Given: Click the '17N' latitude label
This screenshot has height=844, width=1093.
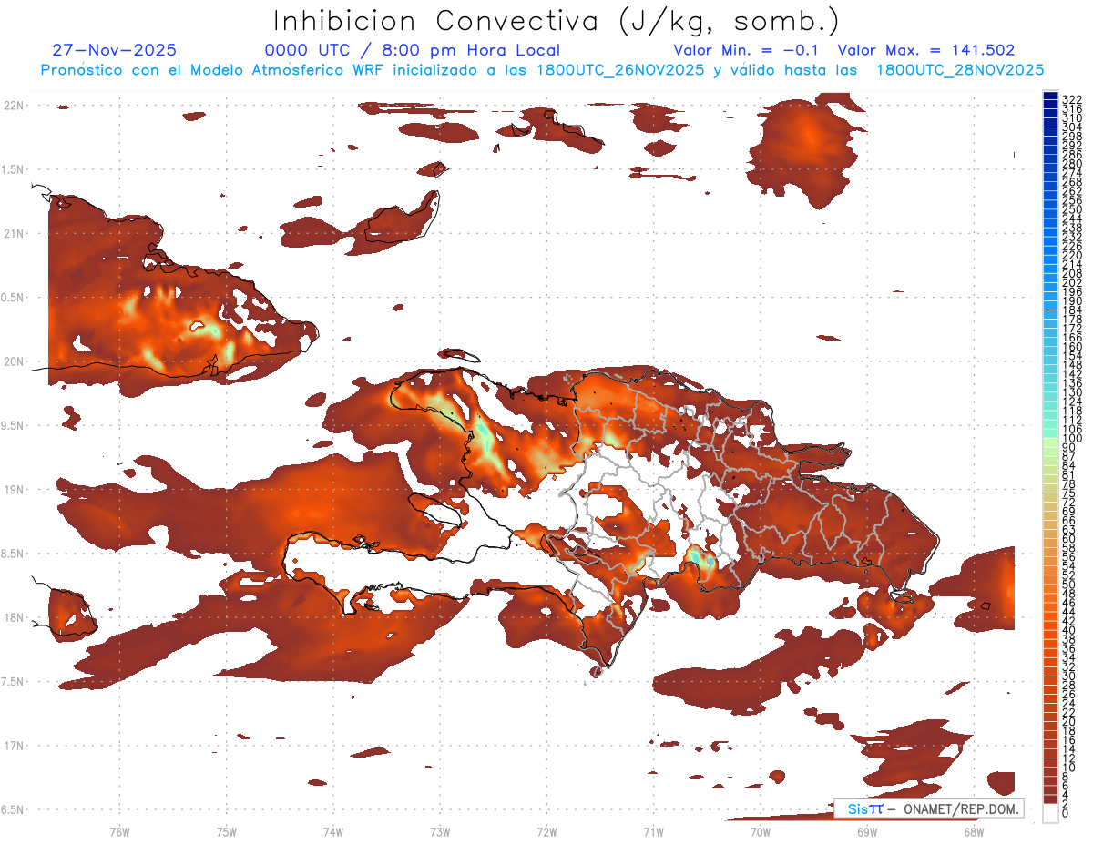Looking at the screenshot, I should [x=15, y=746].
